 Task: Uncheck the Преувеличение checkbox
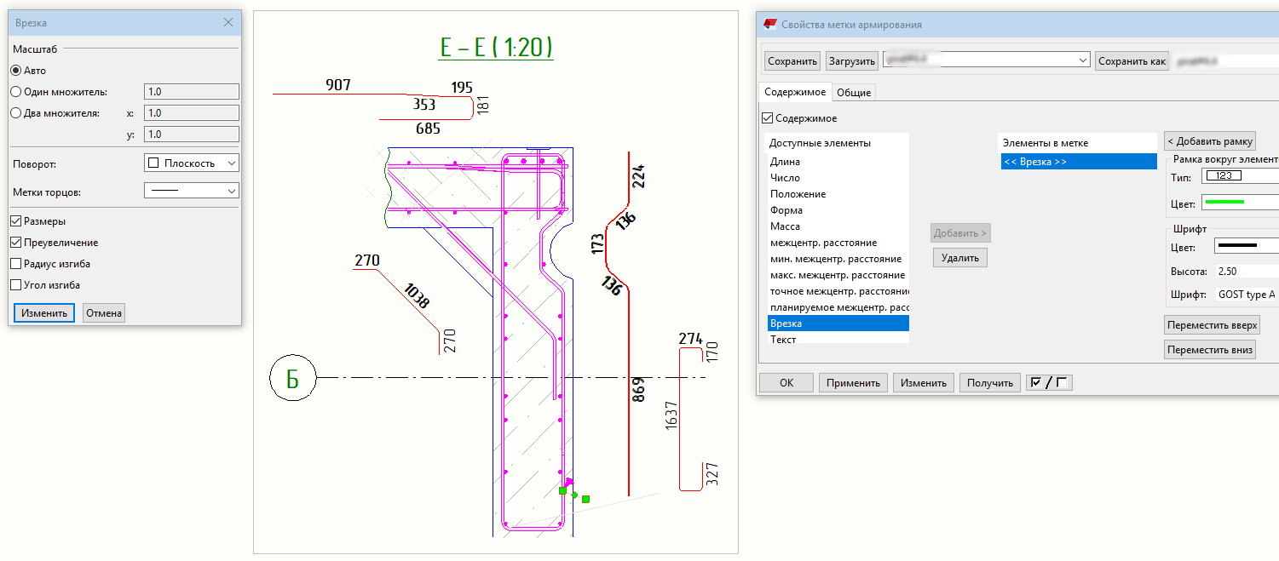[16, 243]
